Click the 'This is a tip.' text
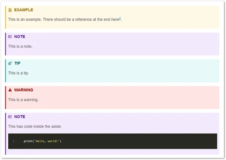 pyautogui.click(x=18, y=73)
